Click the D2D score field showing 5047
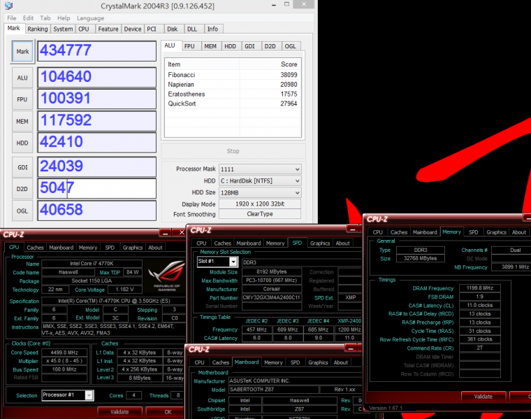Viewport: 531px width, 419px height. 96,188
